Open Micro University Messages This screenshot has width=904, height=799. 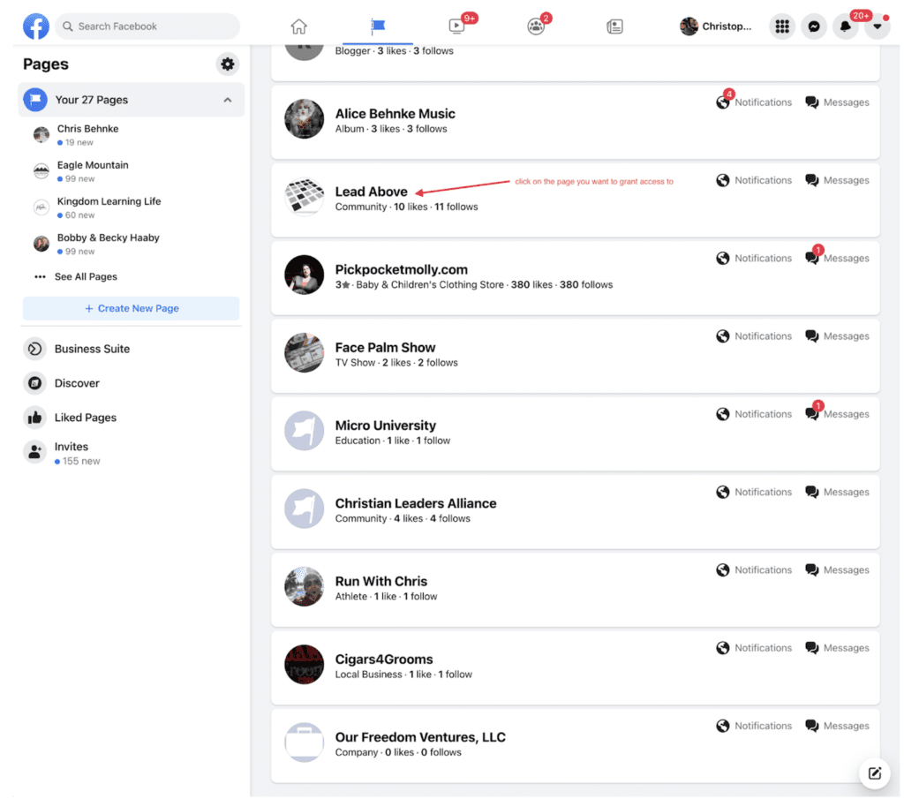tap(837, 413)
